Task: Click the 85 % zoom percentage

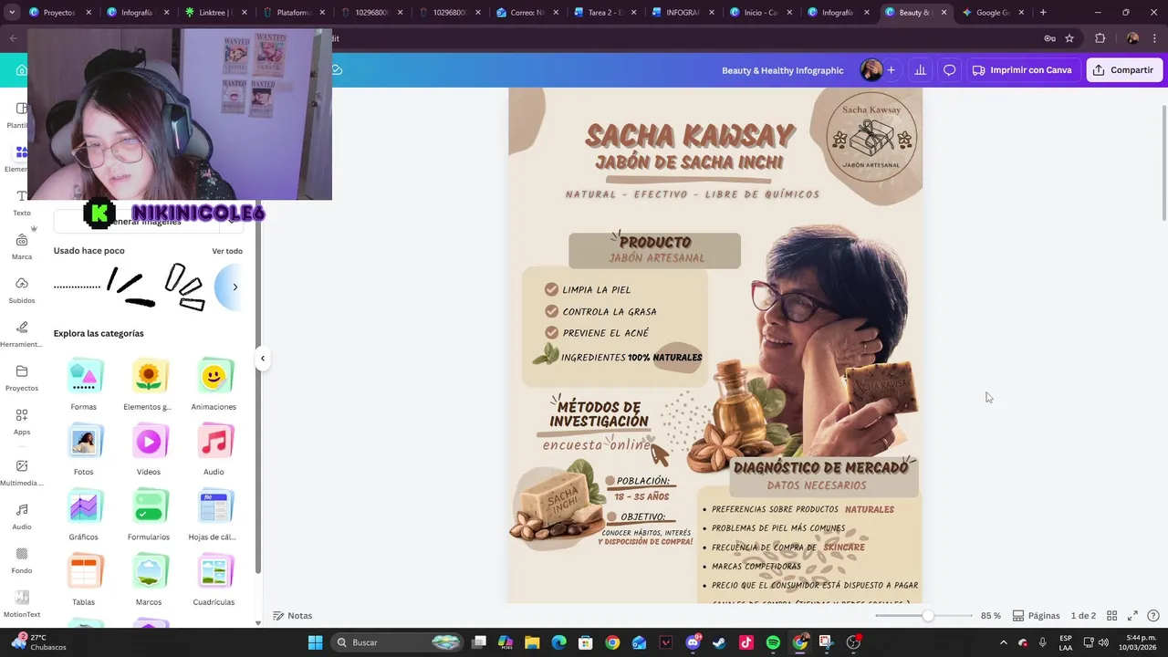Action: 990,616
